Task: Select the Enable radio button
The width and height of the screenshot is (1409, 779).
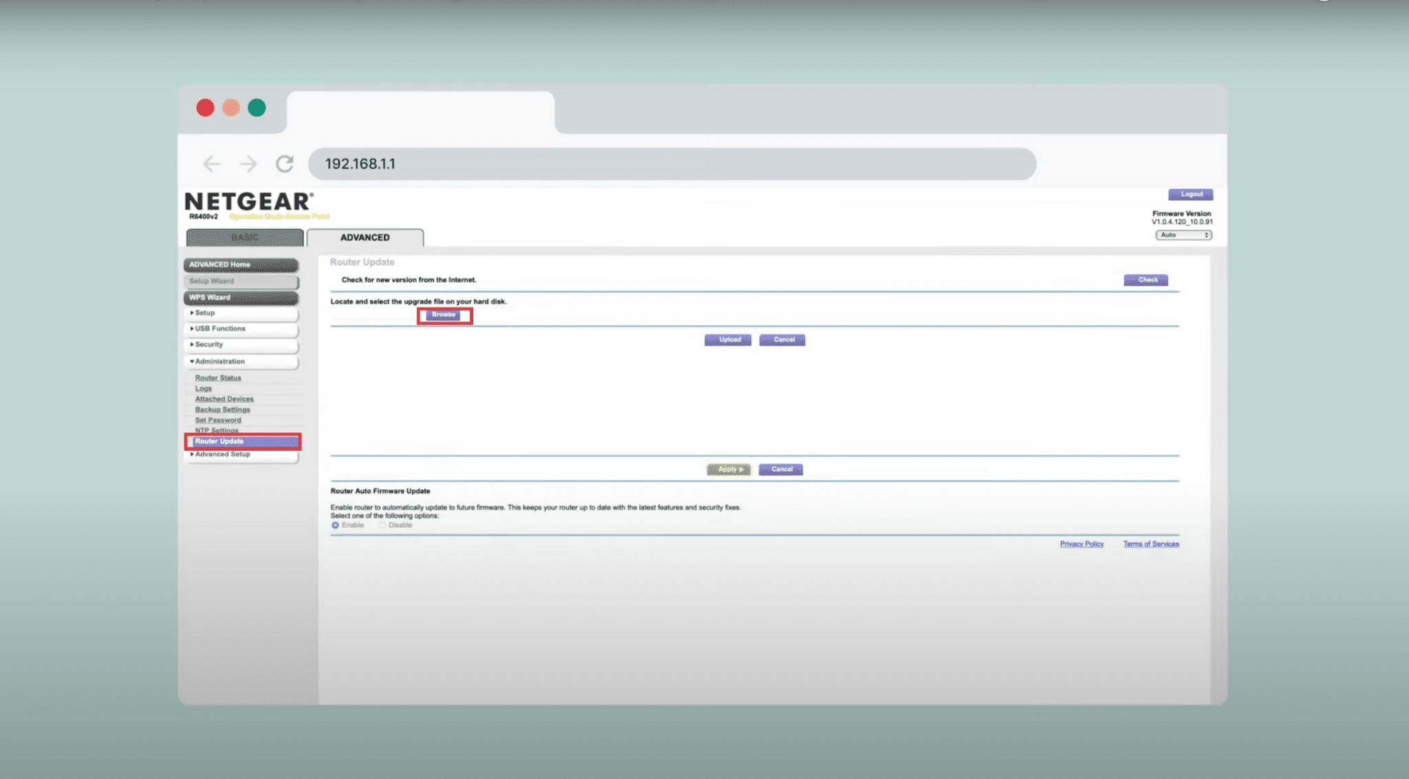Action: 336,525
